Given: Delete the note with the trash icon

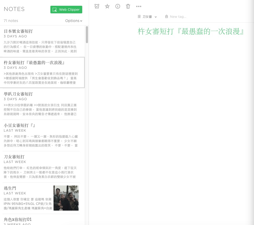Looking at the screenshot, I should (128, 6).
